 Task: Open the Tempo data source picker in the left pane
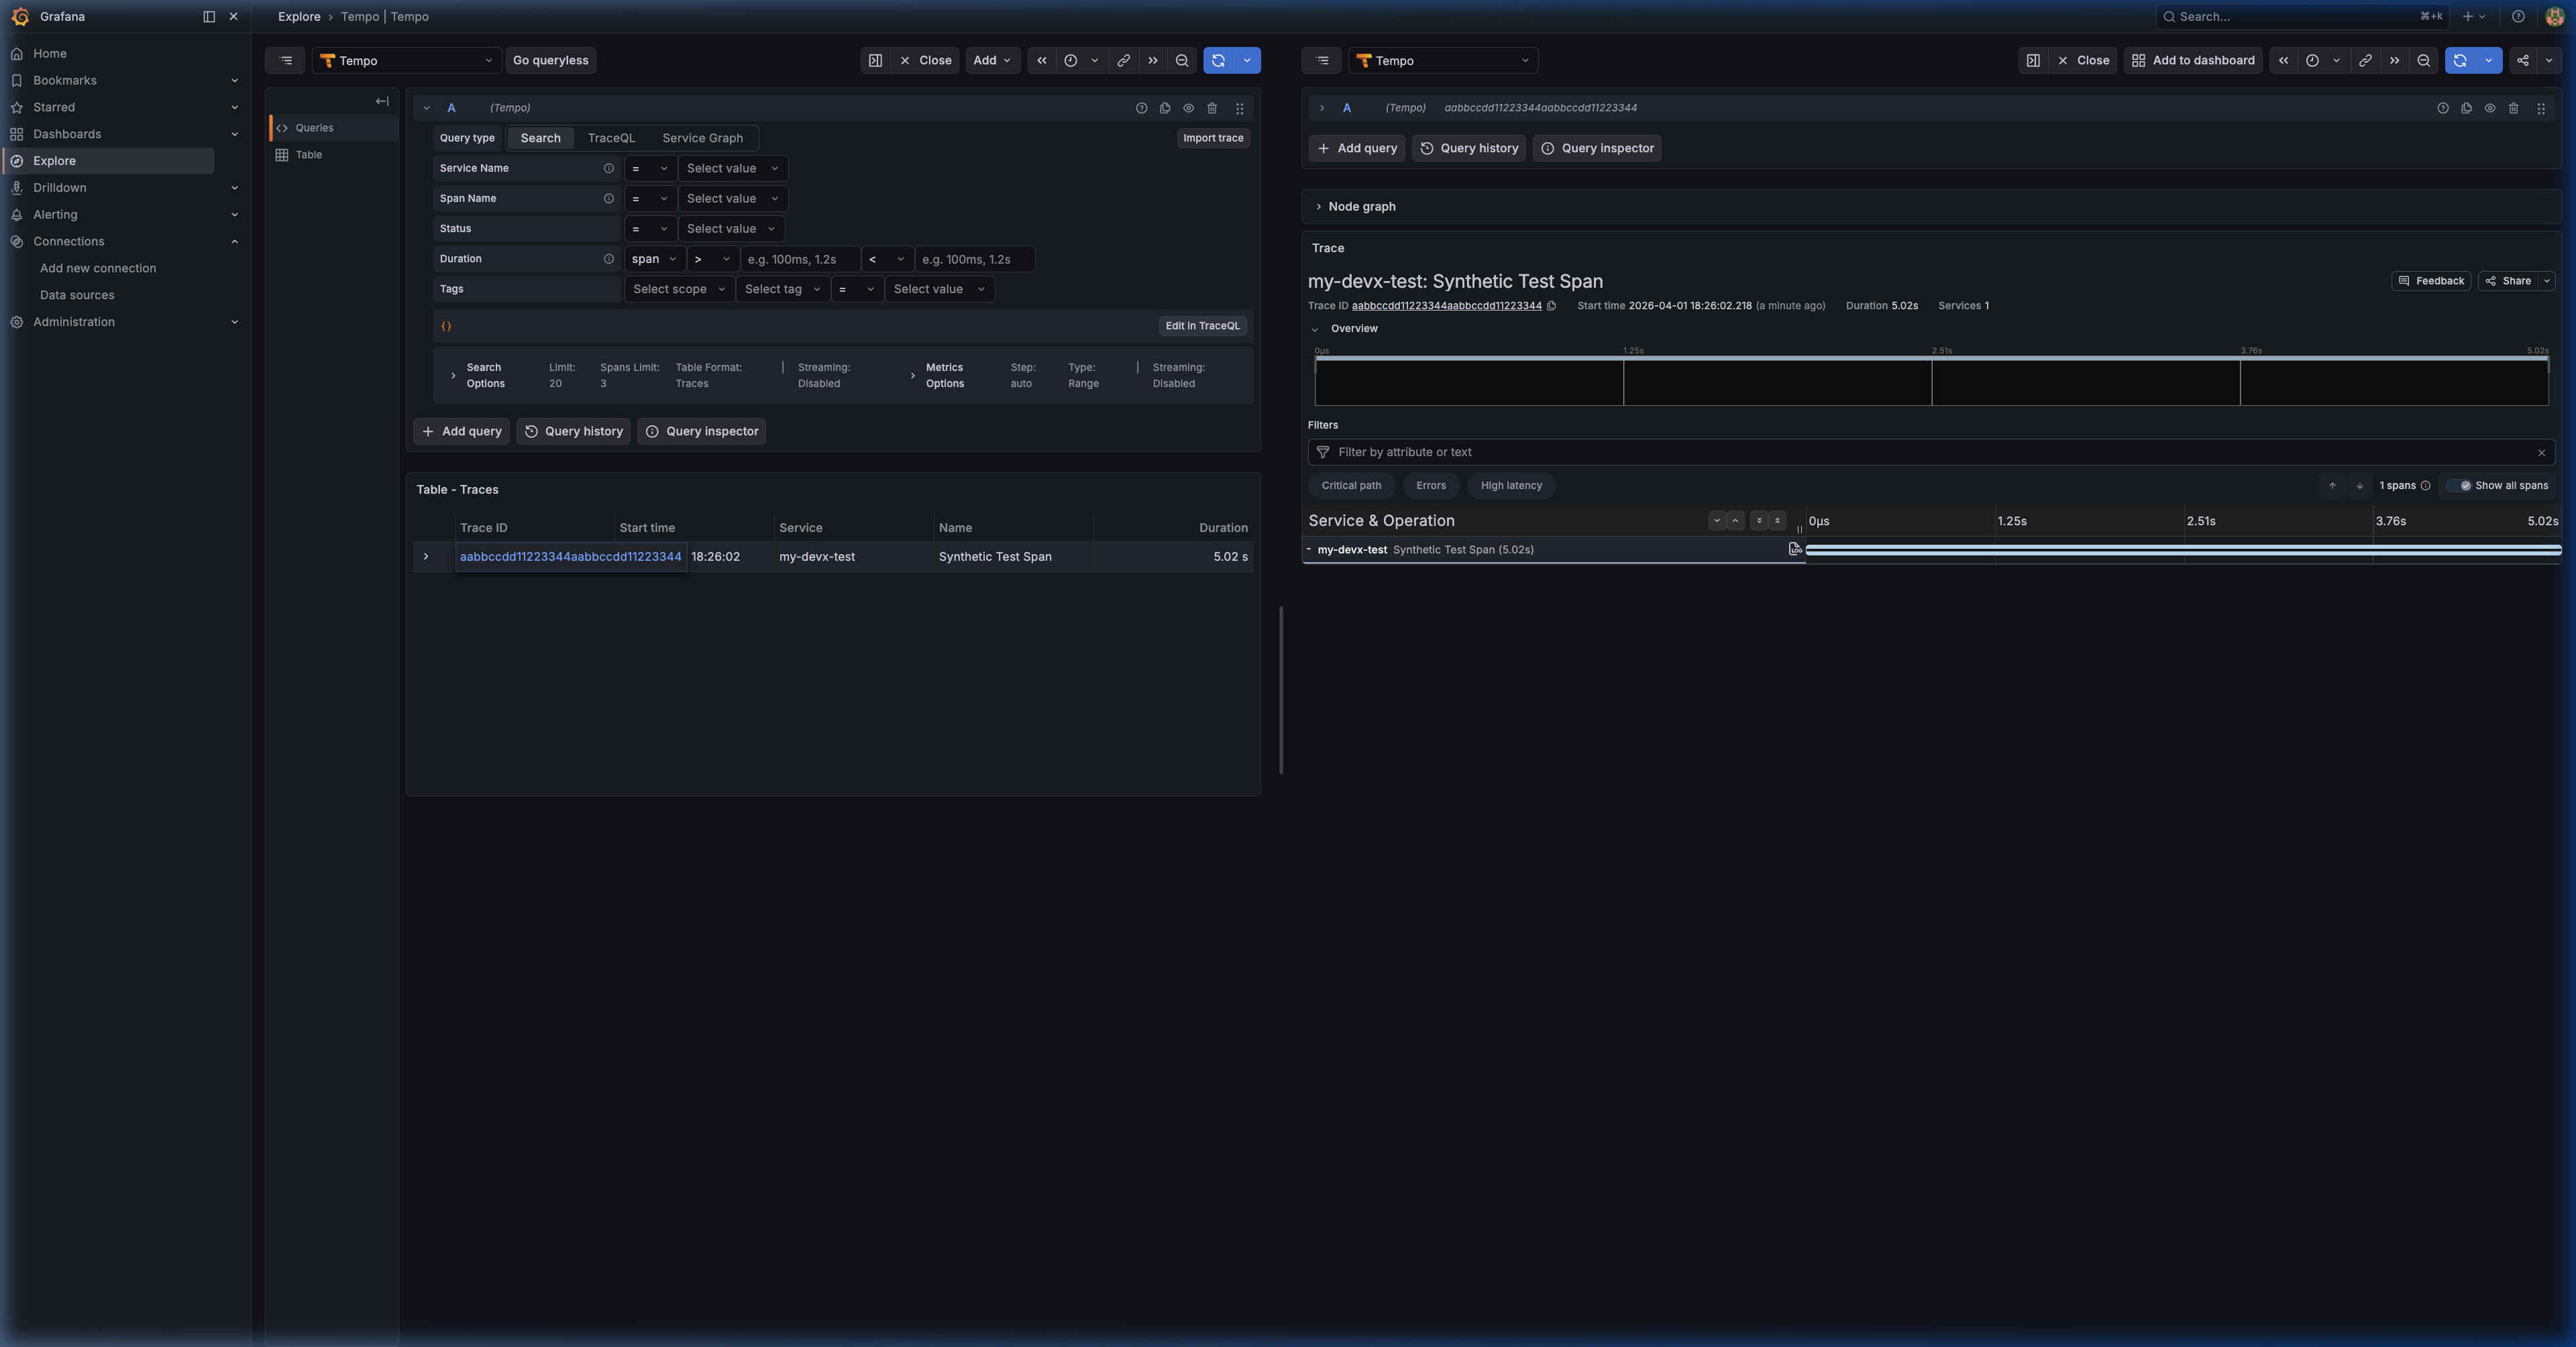(x=407, y=60)
